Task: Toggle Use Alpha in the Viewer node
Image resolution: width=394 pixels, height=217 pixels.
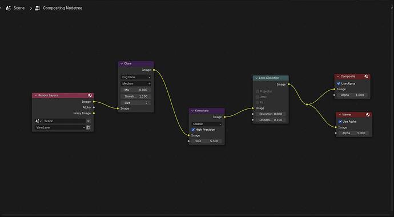Action: pyautogui.click(x=340, y=122)
